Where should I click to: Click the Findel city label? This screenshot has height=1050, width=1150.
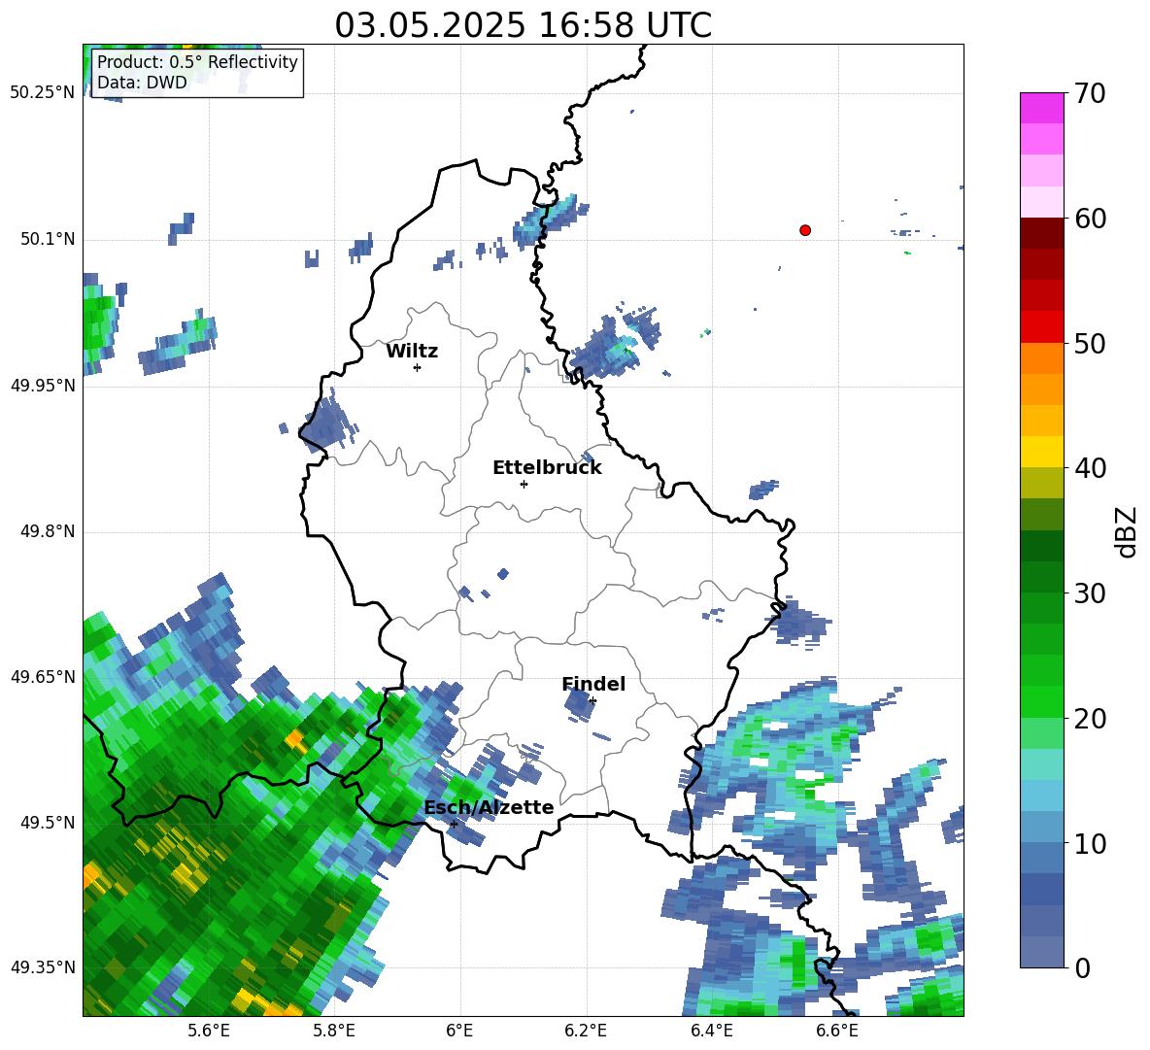(593, 684)
